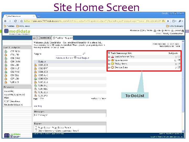Expand the Sticky Notes task row
Image resolution: width=189 pixels, height=142 pixels.
point(109,64)
